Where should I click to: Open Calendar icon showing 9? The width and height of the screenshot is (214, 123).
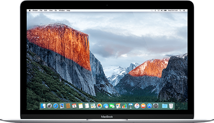point(74,106)
